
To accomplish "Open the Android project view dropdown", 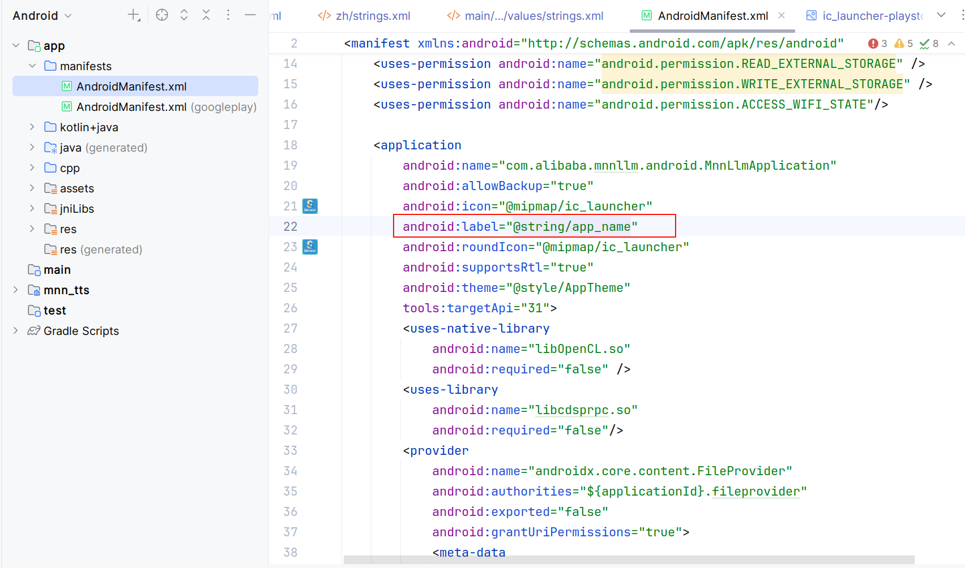I will pos(42,15).
